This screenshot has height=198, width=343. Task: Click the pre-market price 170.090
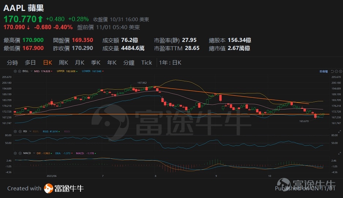(x=14, y=27)
